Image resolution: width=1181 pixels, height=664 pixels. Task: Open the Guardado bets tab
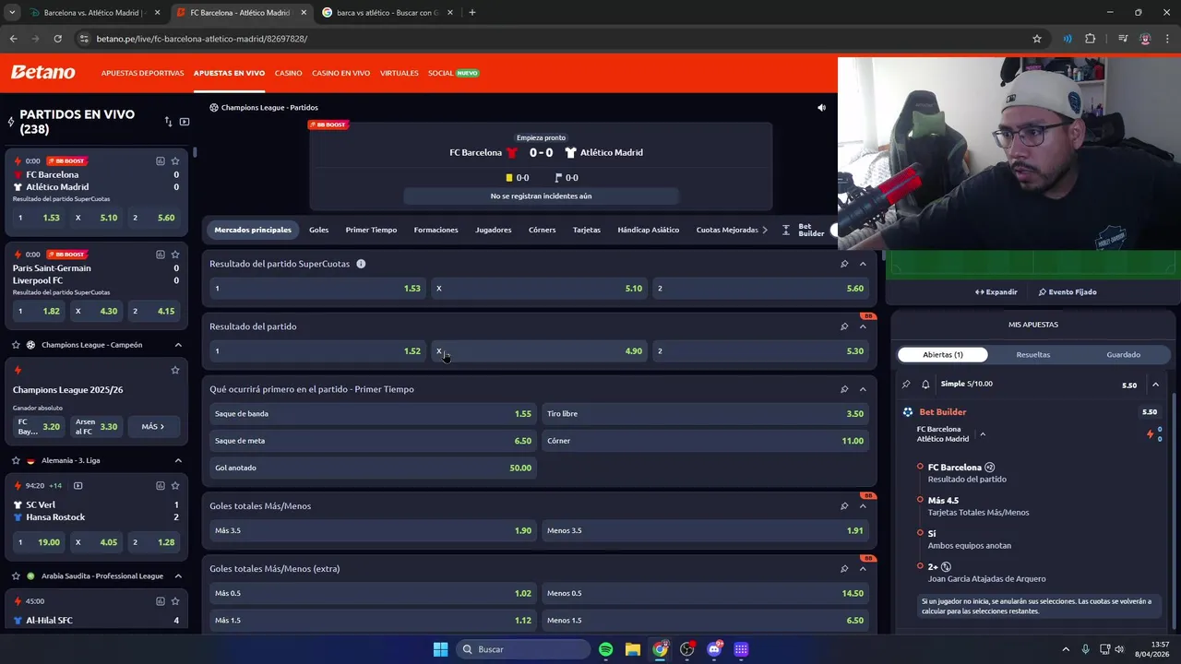[1124, 354]
